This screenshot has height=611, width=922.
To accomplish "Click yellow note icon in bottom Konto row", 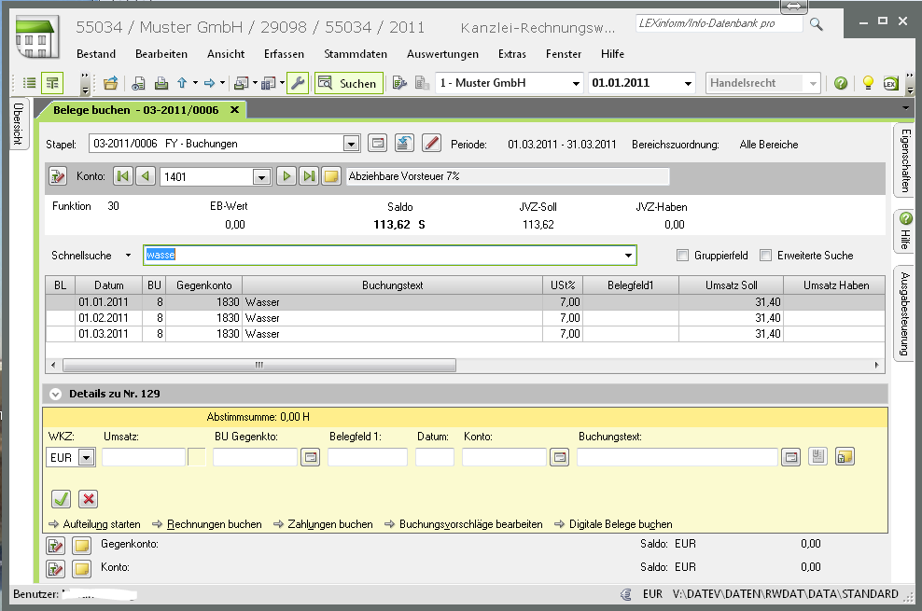I will tap(82, 569).
